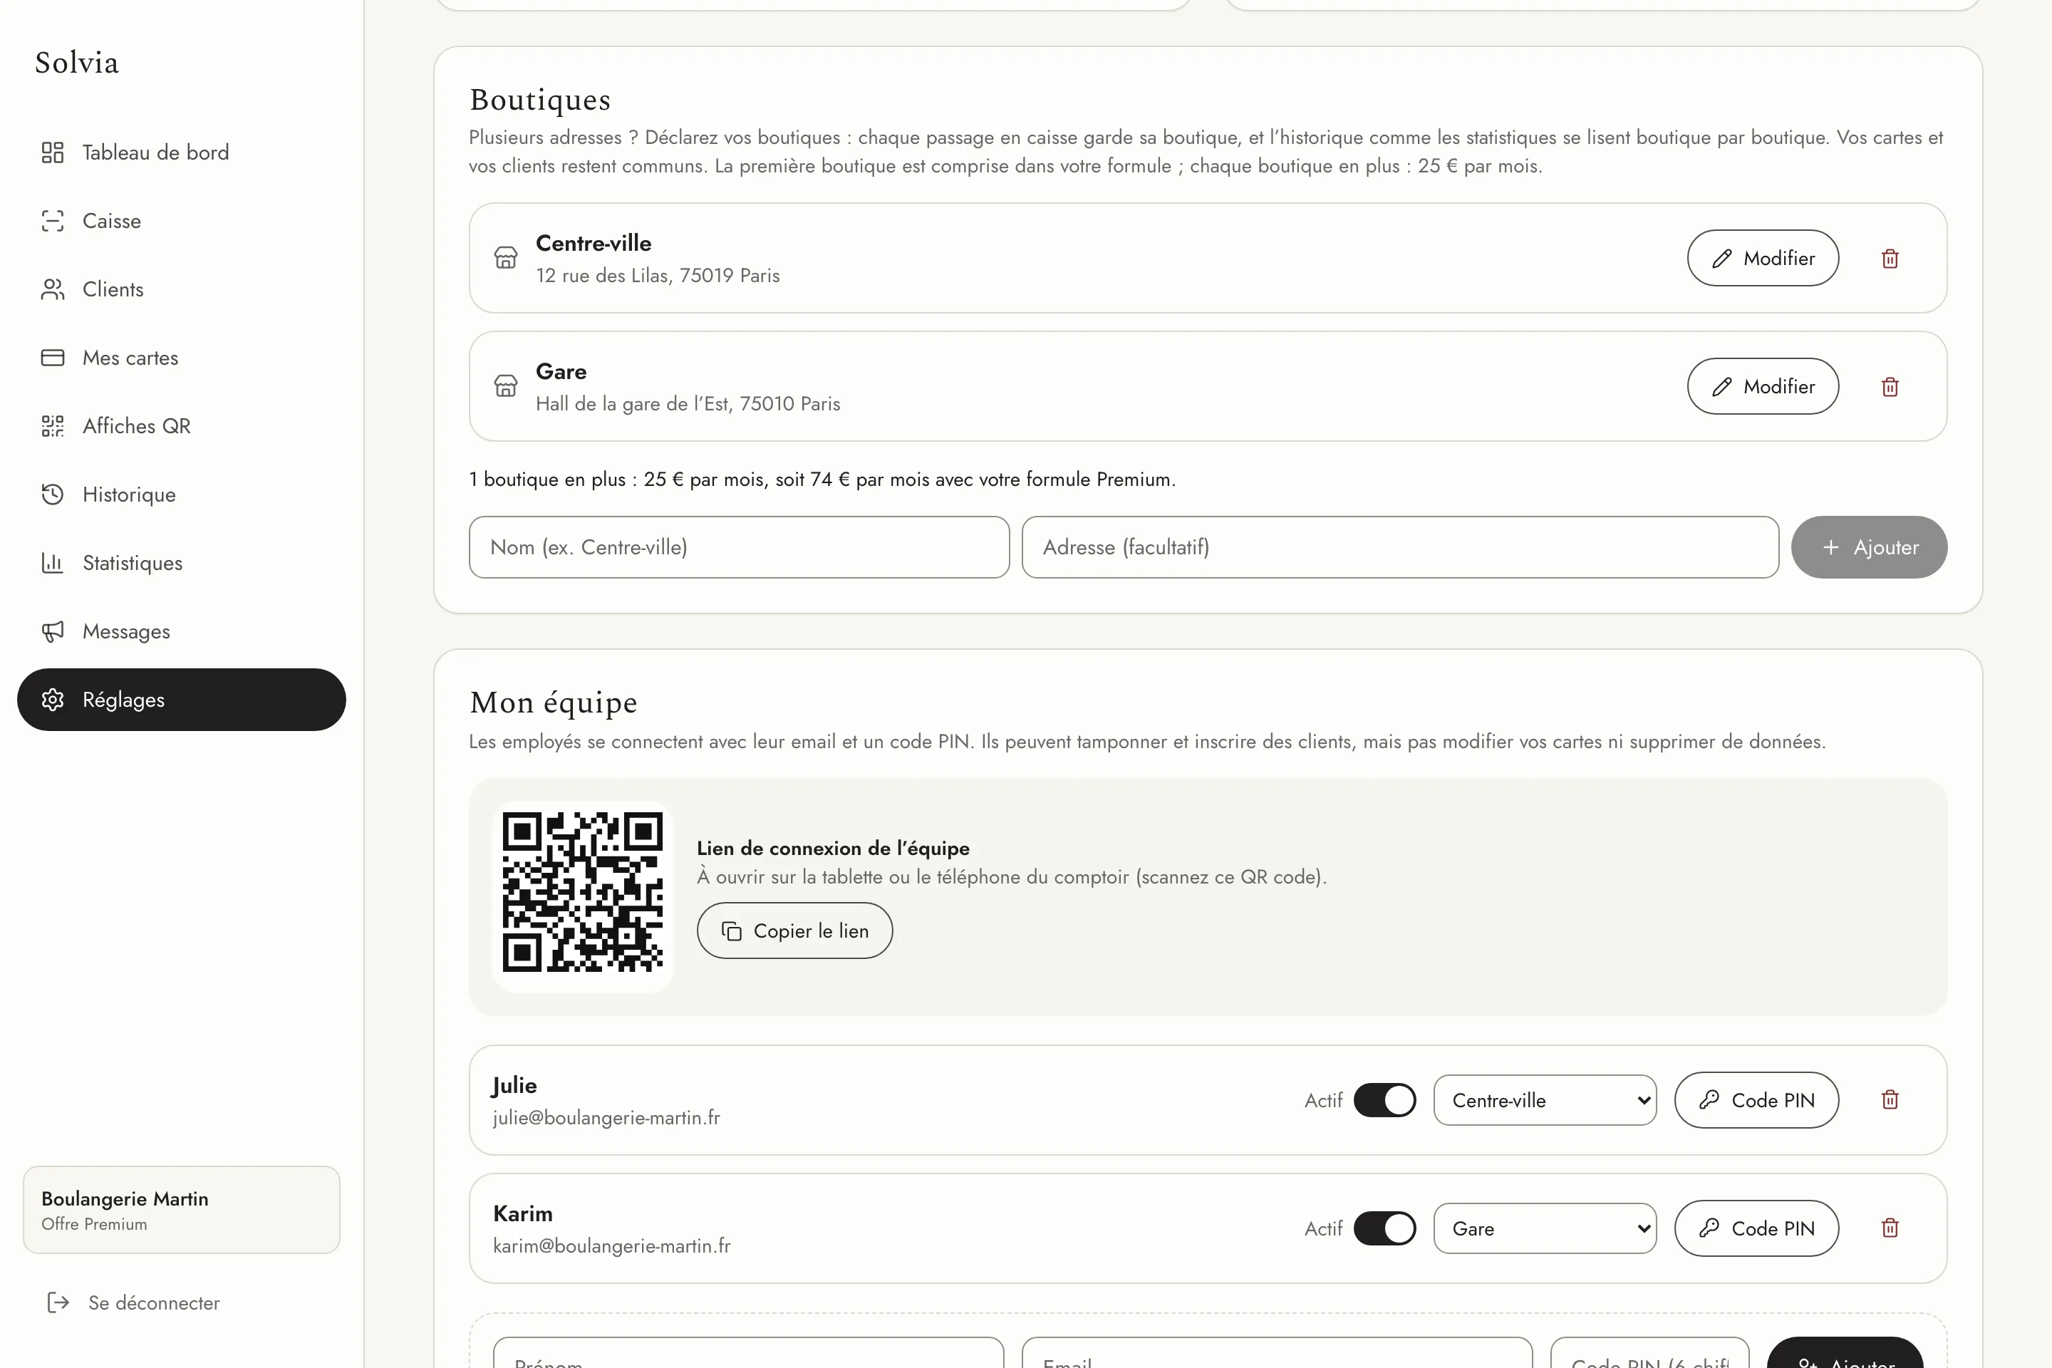
Task: Click the Solvia logo
Action: [77, 63]
